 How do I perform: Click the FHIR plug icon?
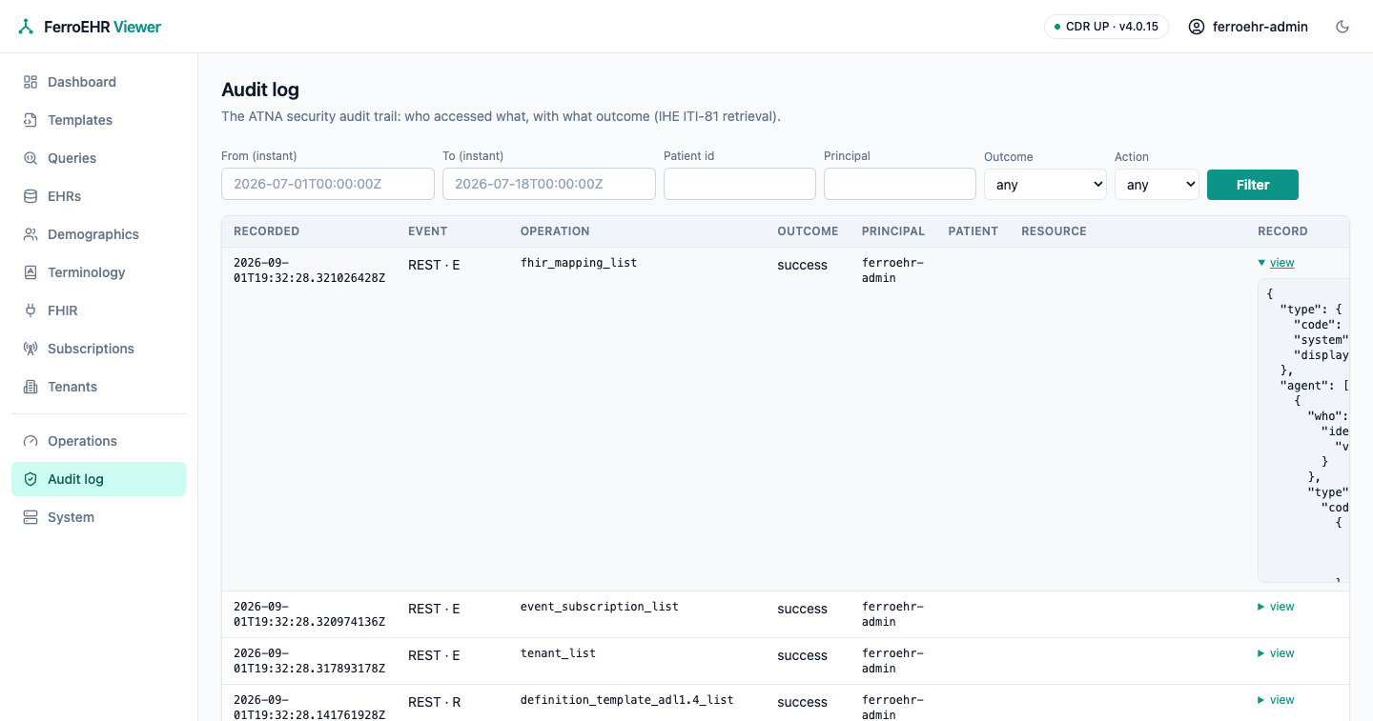click(31, 310)
